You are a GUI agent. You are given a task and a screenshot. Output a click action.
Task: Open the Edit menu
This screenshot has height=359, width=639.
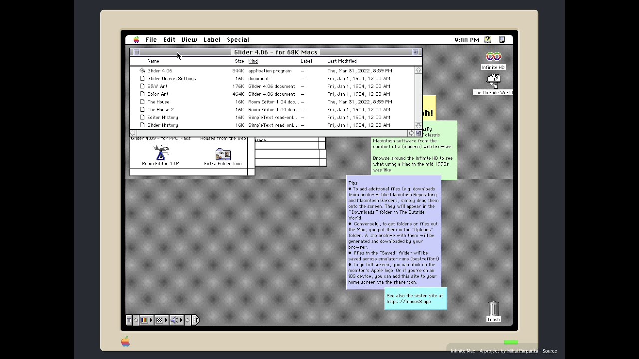[169, 40]
